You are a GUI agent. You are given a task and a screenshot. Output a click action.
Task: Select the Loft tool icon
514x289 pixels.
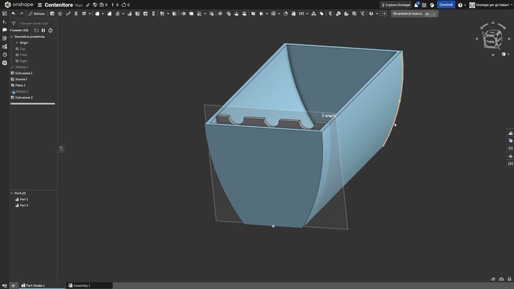pyautogui.click(x=76, y=14)
